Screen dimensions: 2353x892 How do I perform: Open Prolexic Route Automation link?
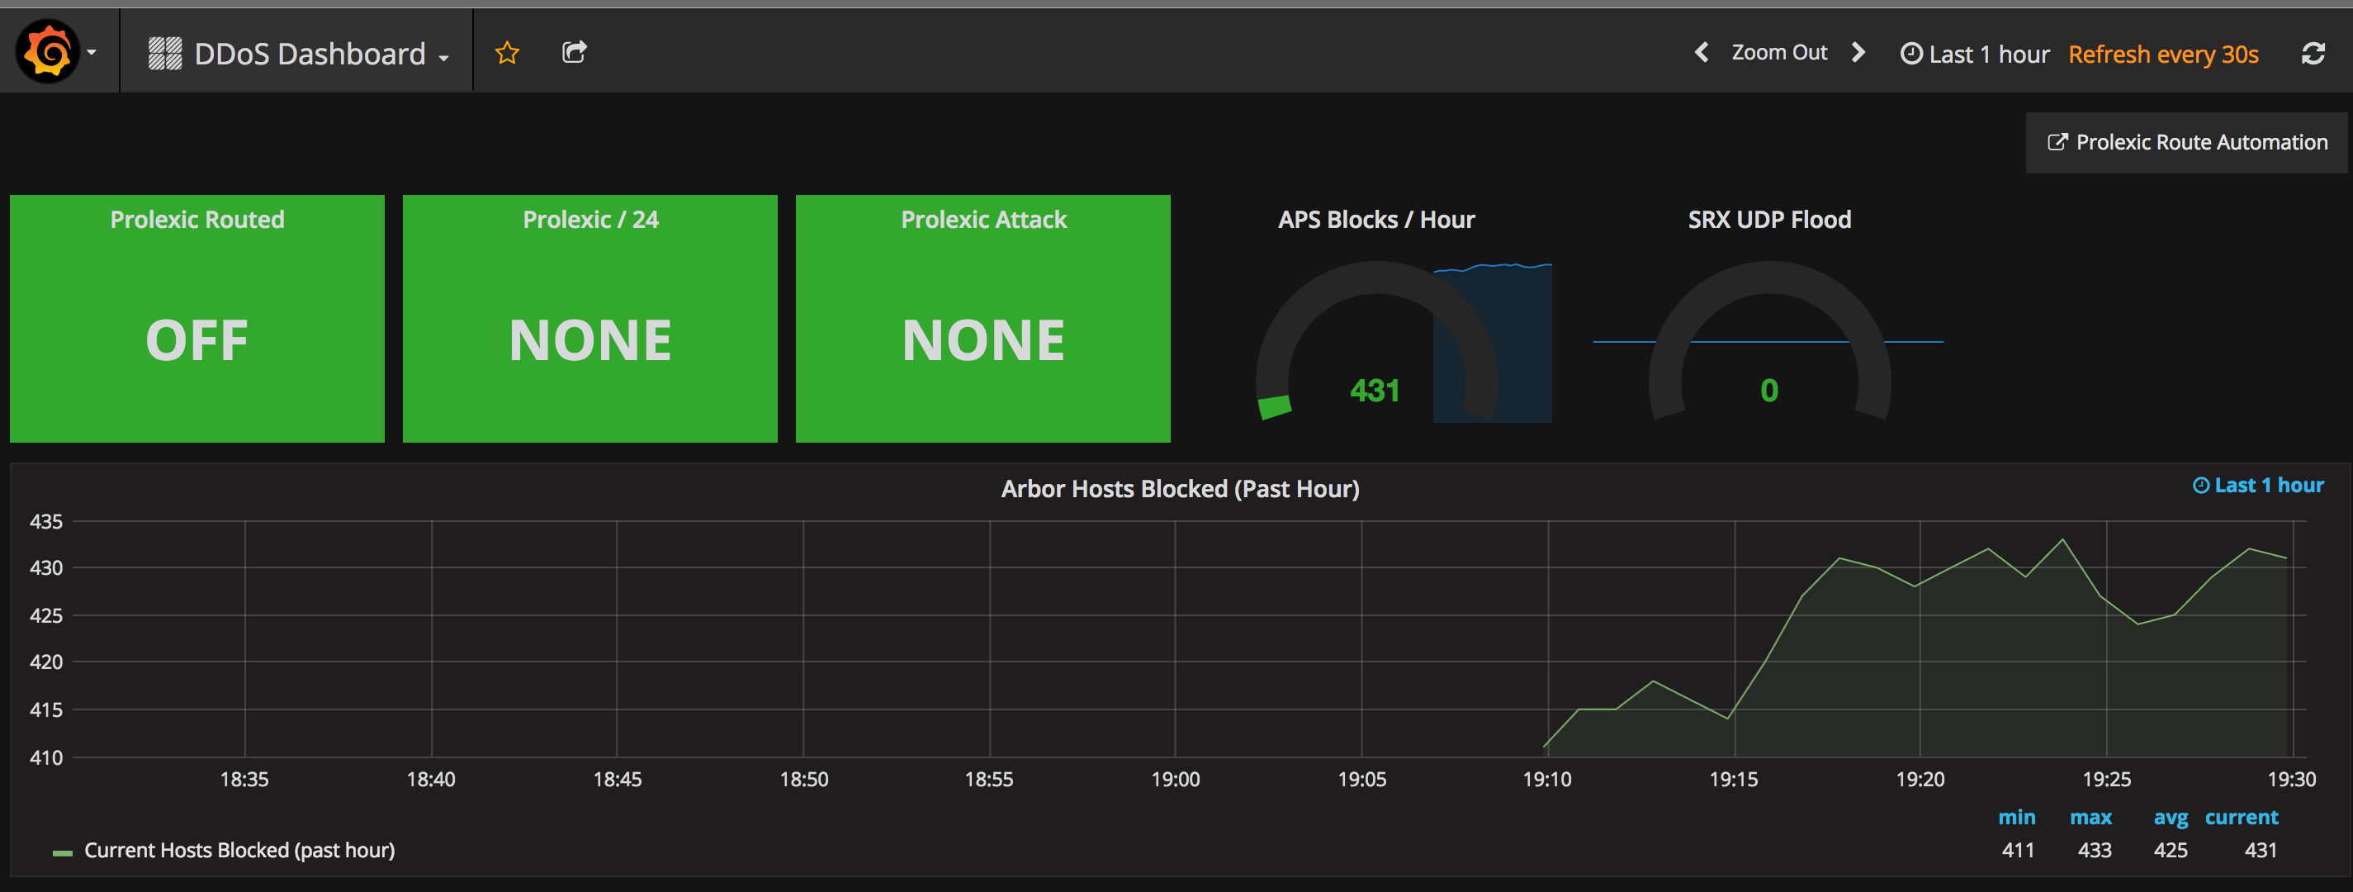(2187, 143)
